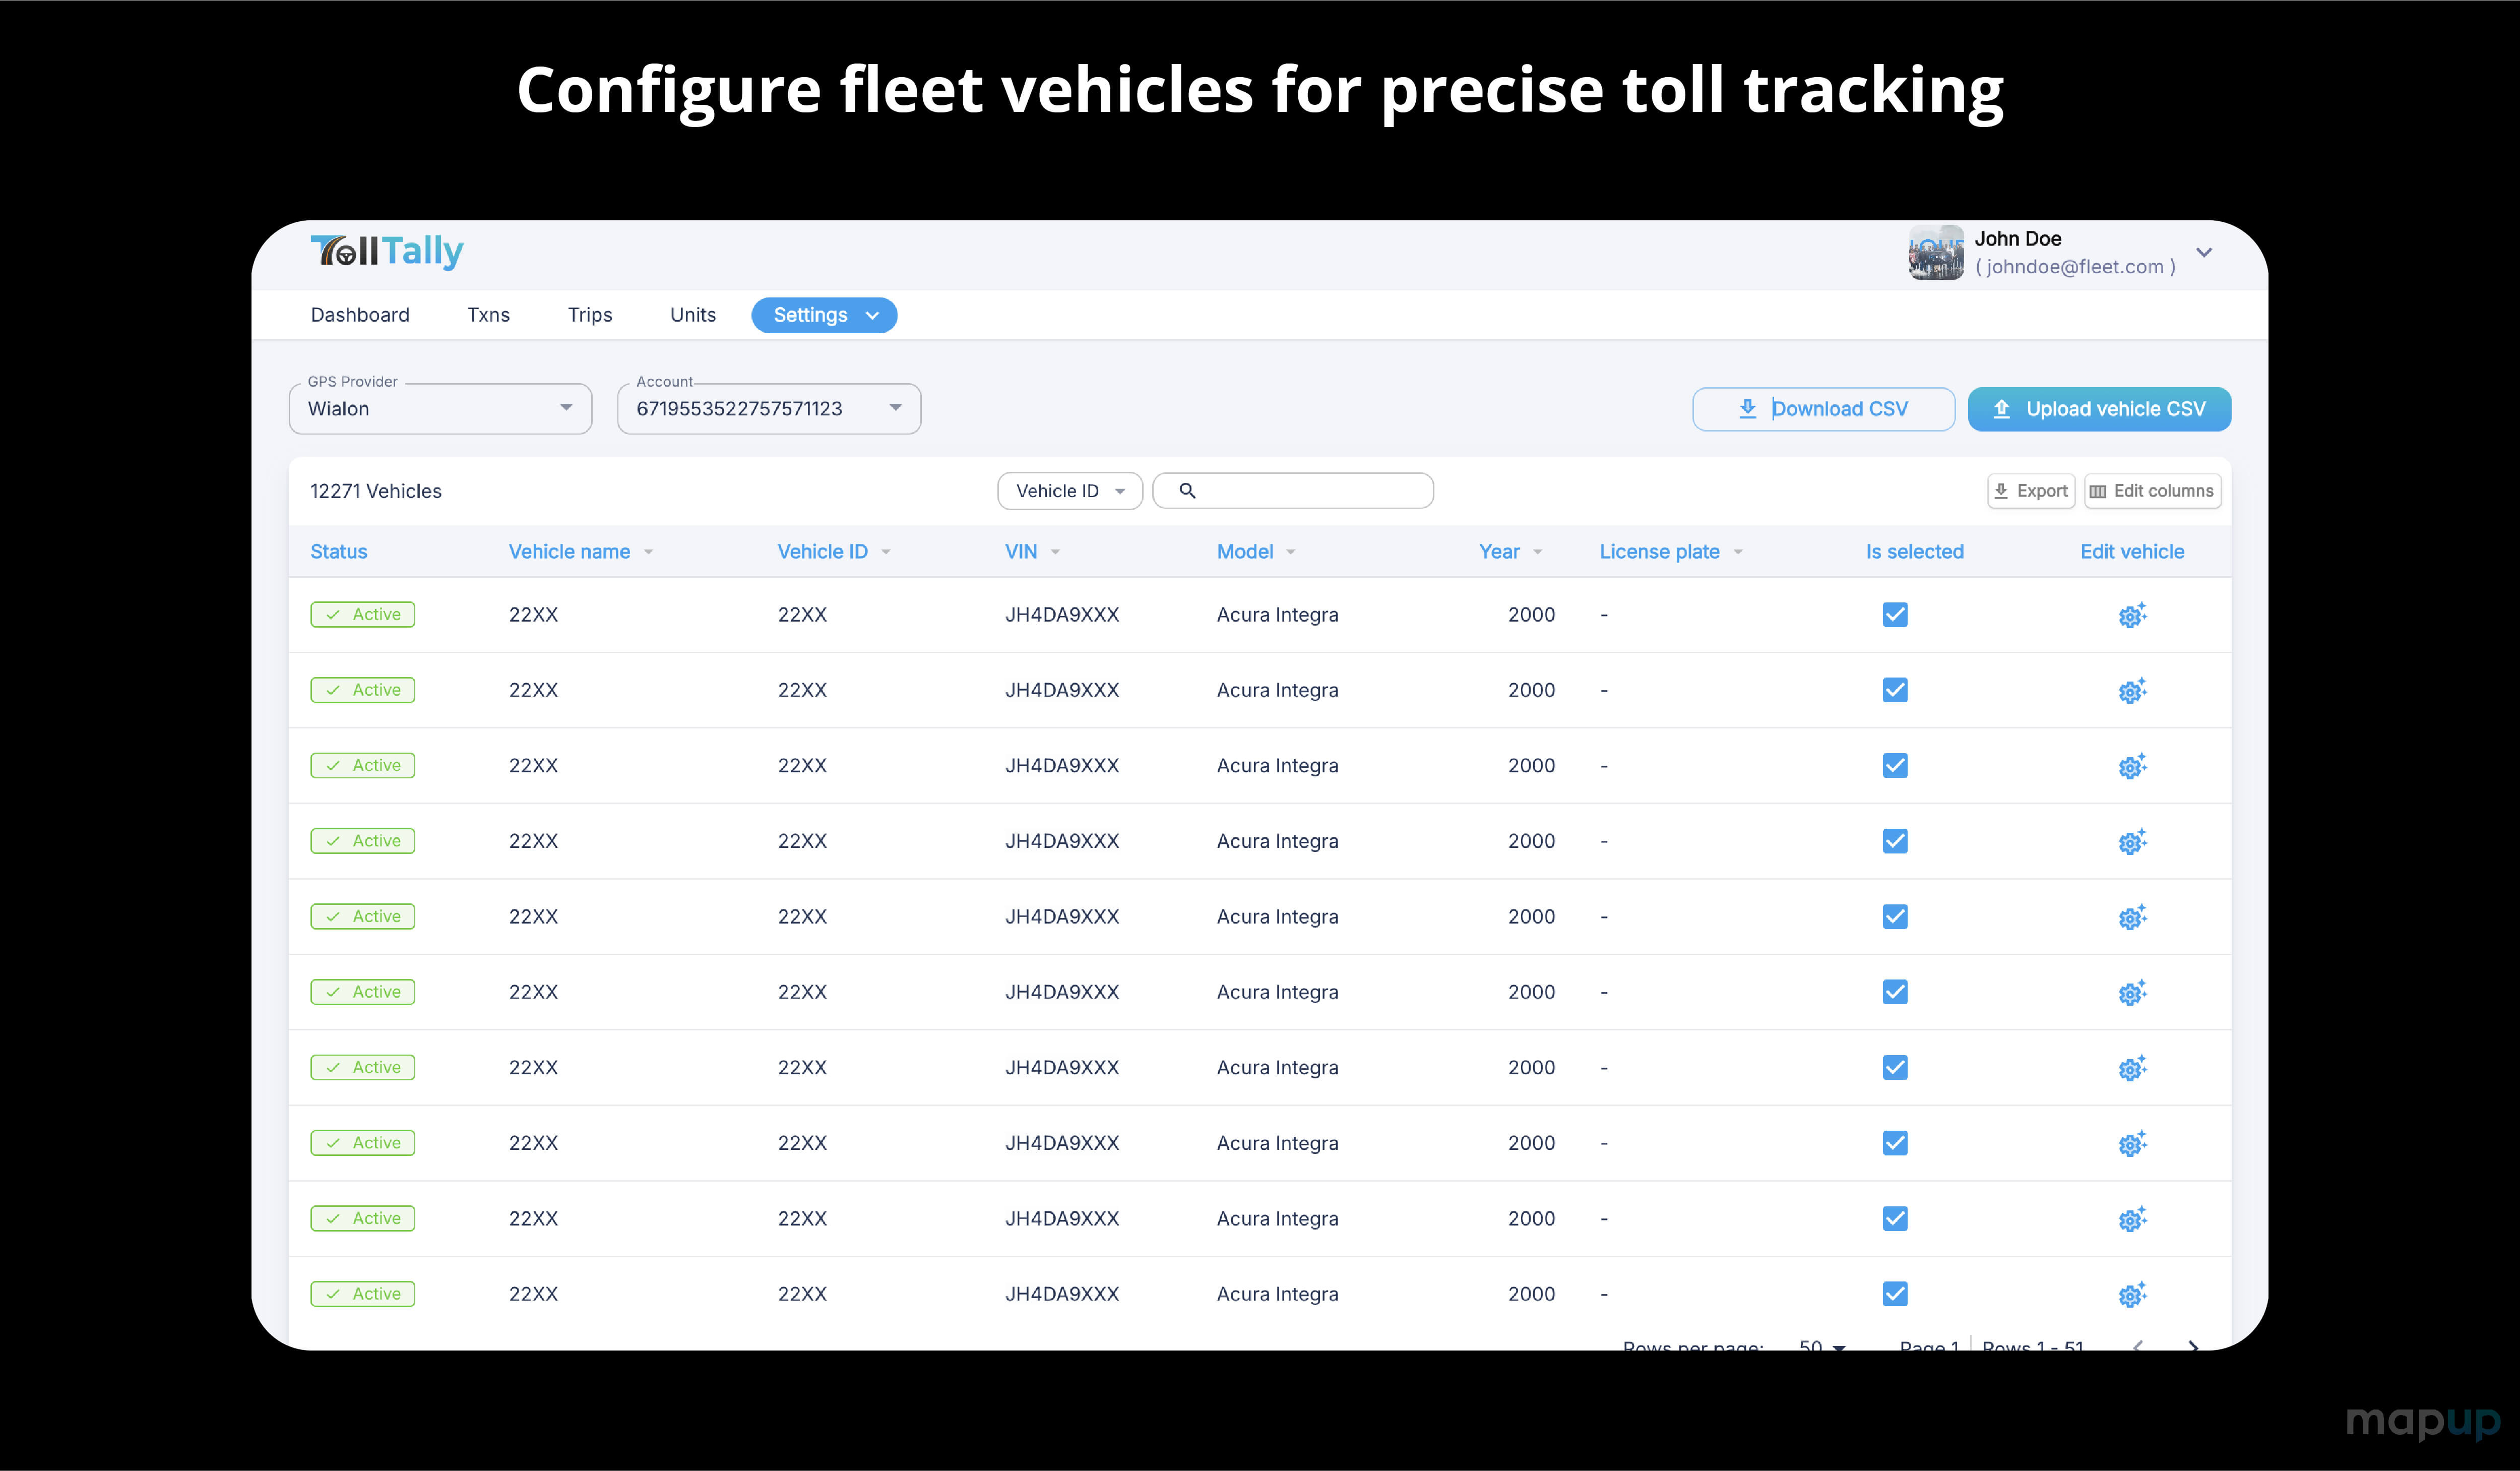The width and height of the screenshot is (2520, 1471).
Task: Open the Dashboard tab
Action: click(x=360, y=315)
